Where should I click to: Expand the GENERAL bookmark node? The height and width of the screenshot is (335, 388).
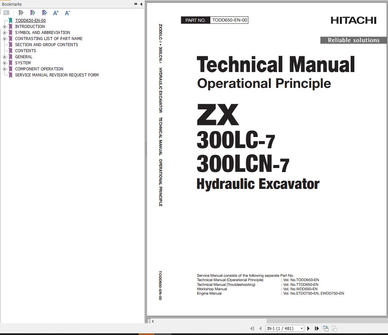pos(4,57)
